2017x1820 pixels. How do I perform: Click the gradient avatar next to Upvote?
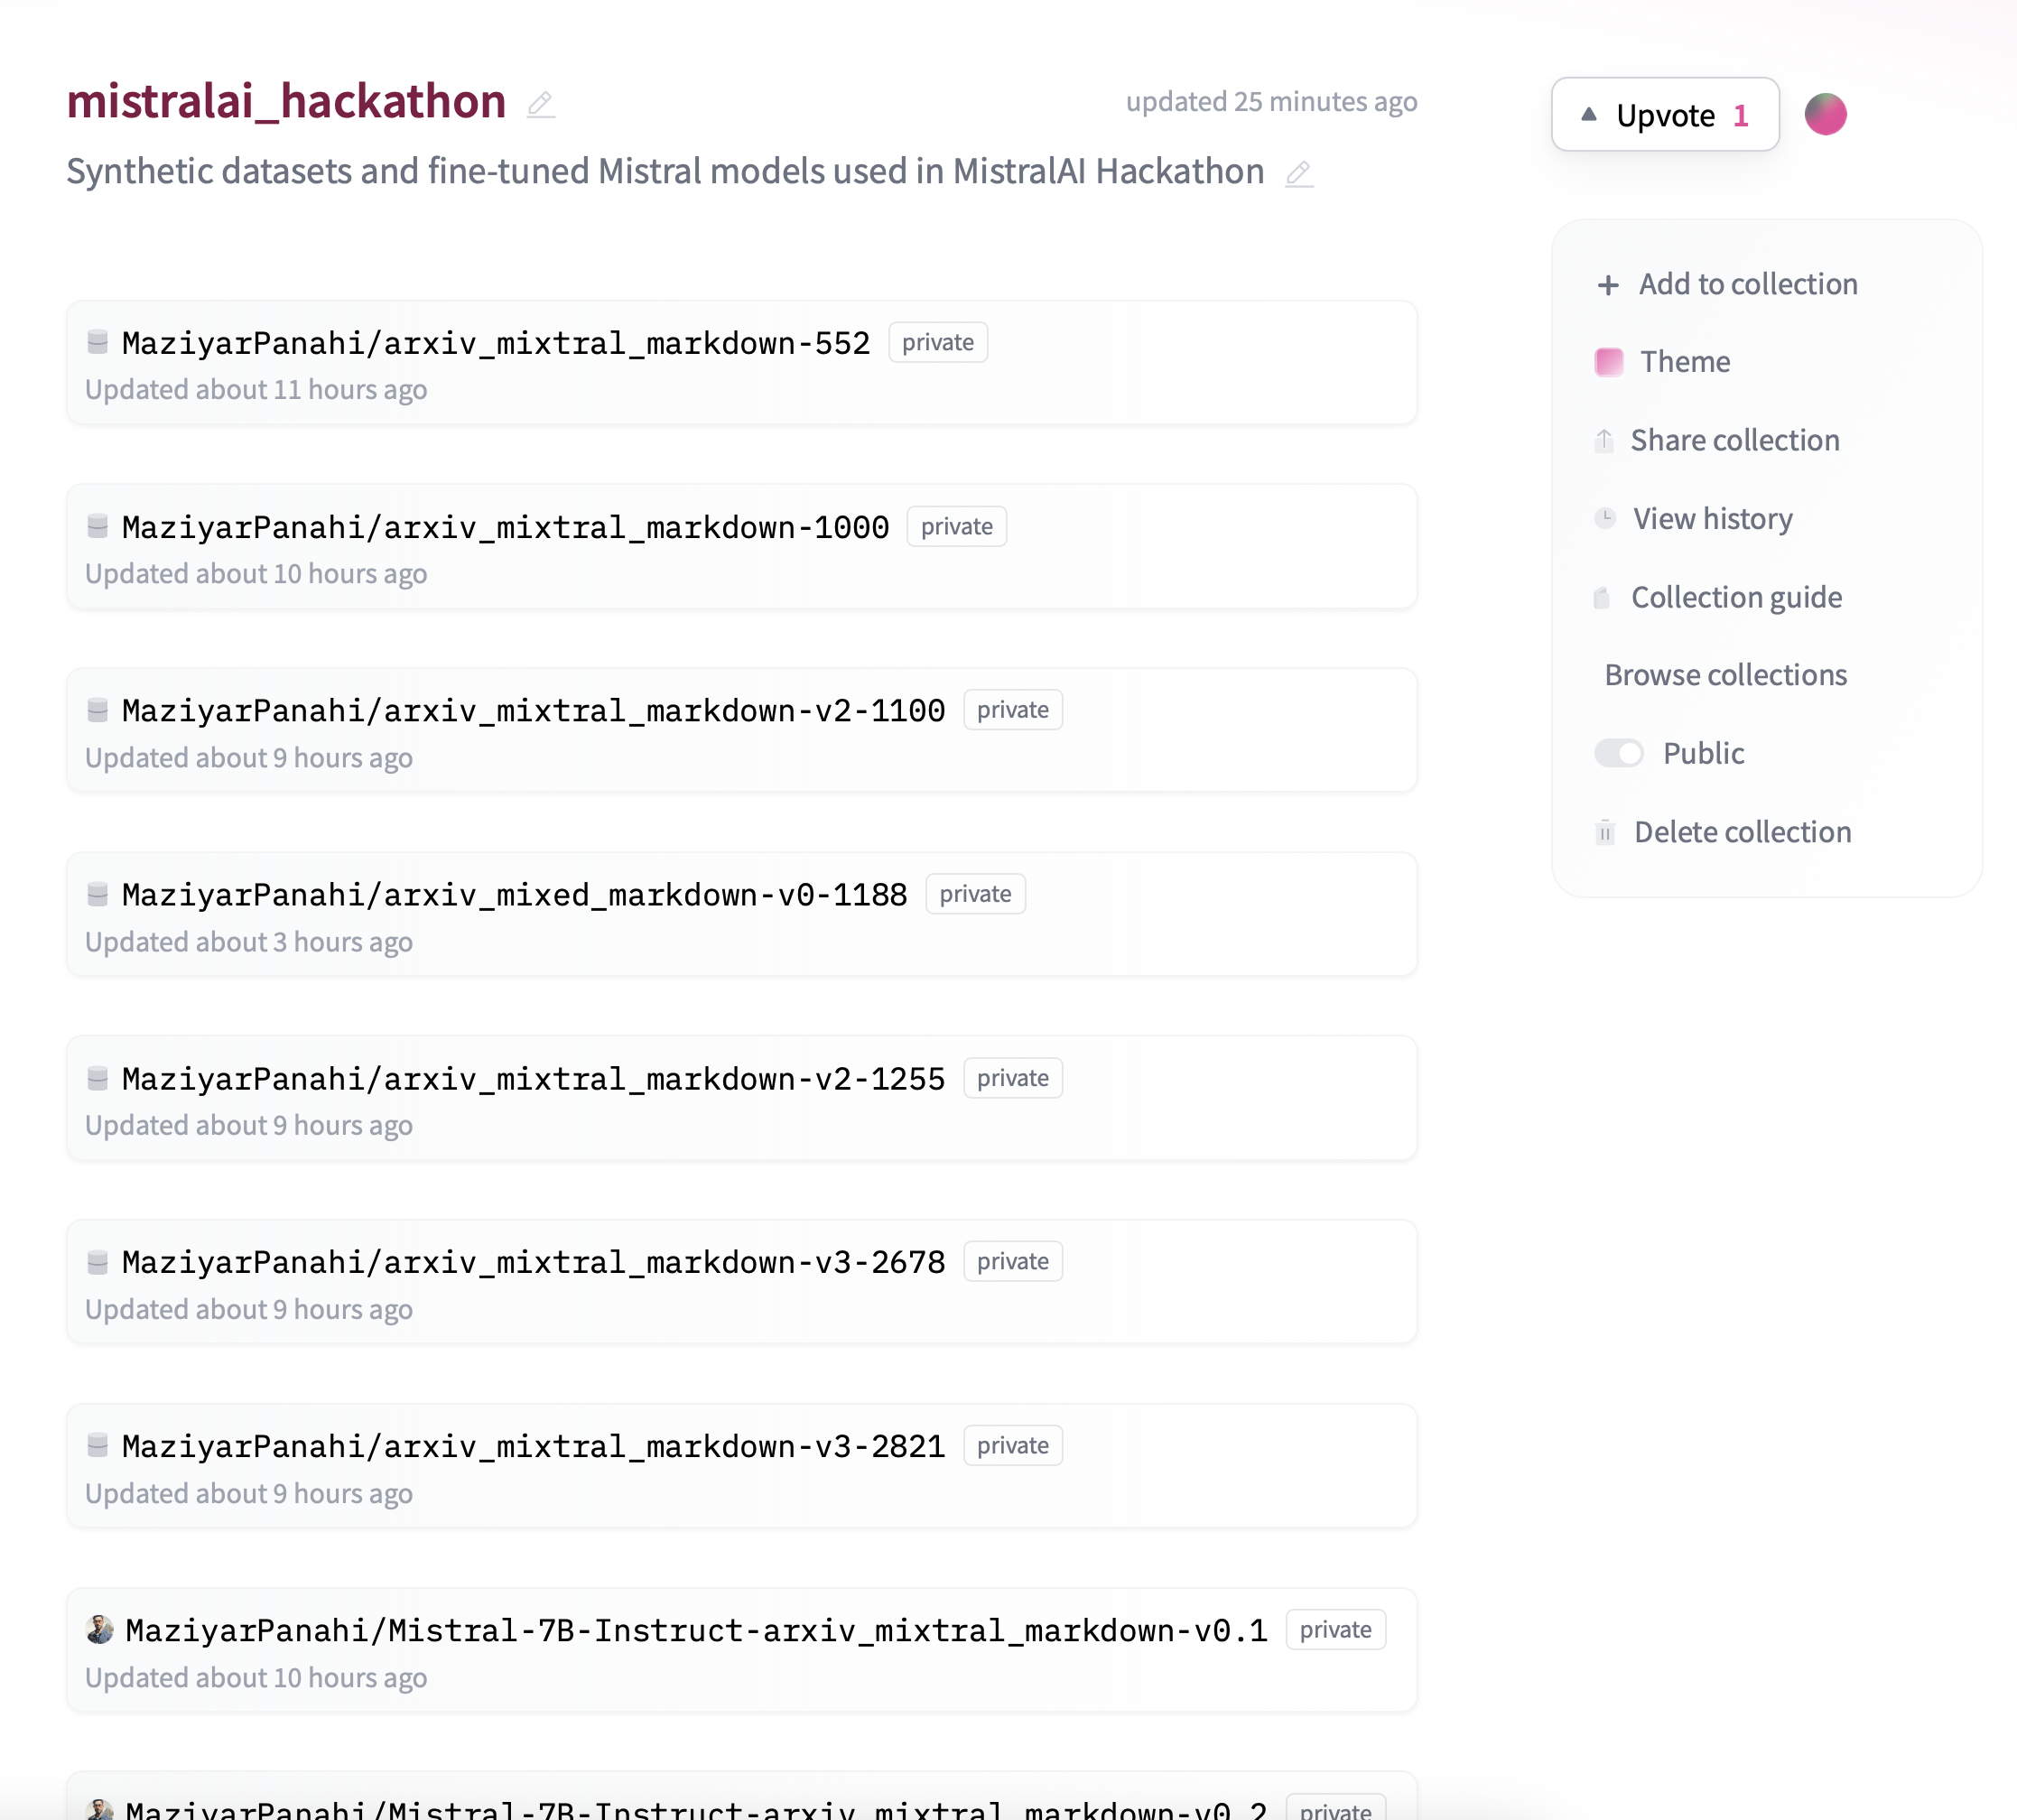point(1825,115)
